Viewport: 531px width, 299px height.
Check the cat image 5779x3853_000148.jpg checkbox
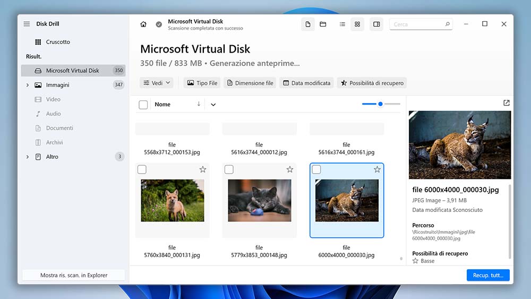(x=229, y=169)
